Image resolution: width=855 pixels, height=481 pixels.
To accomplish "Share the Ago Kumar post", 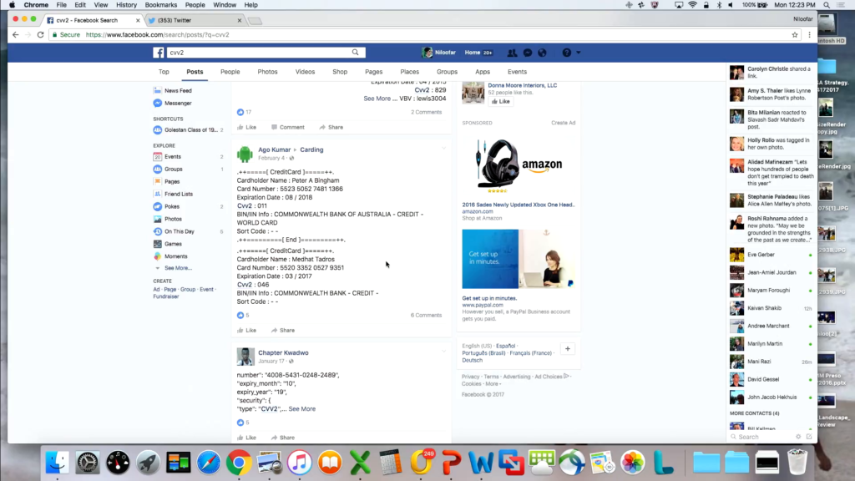I will point(283,331).
